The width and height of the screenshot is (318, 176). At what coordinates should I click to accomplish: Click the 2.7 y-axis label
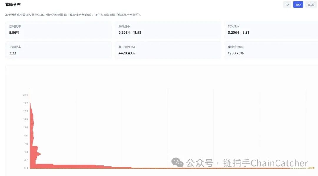point(26,160)
